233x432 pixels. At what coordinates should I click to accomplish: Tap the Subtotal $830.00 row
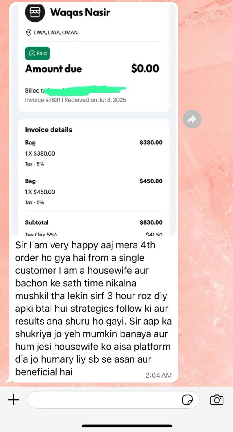pos(94,222)
